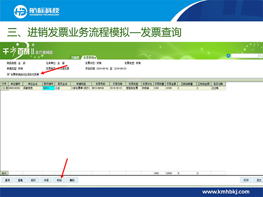The image size is (263, 197).
Task: Click the highlighted cell 00001
Action: click(49, 88)
